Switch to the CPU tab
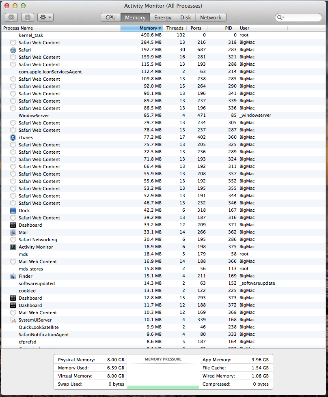Screen dimensions: 328x397 110,17
